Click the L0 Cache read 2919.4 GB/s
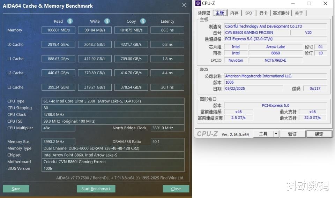 click(58, 44)
